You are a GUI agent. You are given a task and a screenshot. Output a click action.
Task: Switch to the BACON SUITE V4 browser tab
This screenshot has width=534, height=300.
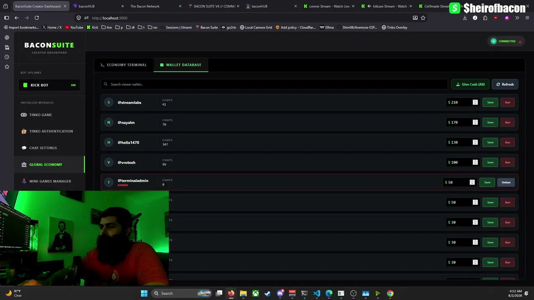pos(213,6)
